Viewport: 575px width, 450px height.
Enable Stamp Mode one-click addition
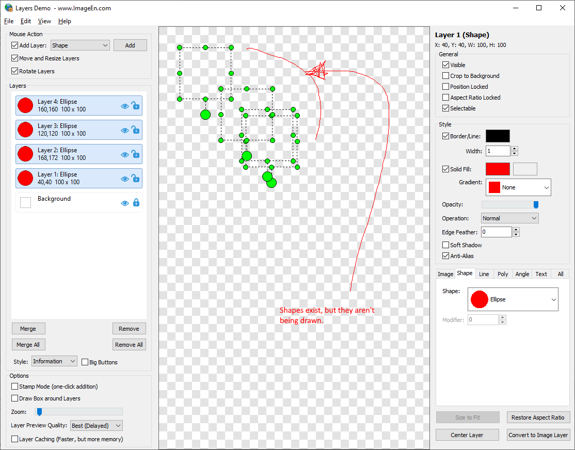pyautogui.click(x=14, y=386)
